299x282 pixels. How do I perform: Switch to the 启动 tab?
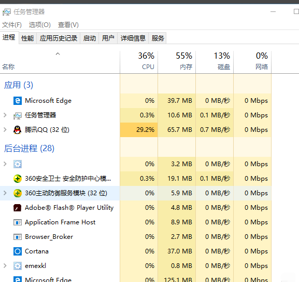pos(90,38)
